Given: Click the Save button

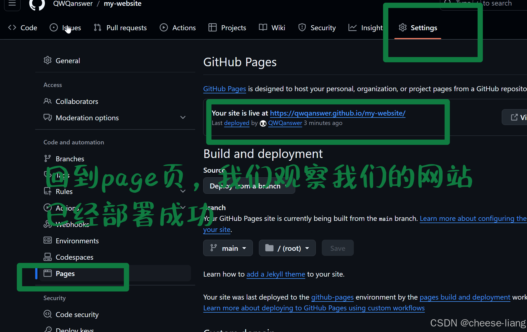Looking at the screenshot, I should 338,248.
